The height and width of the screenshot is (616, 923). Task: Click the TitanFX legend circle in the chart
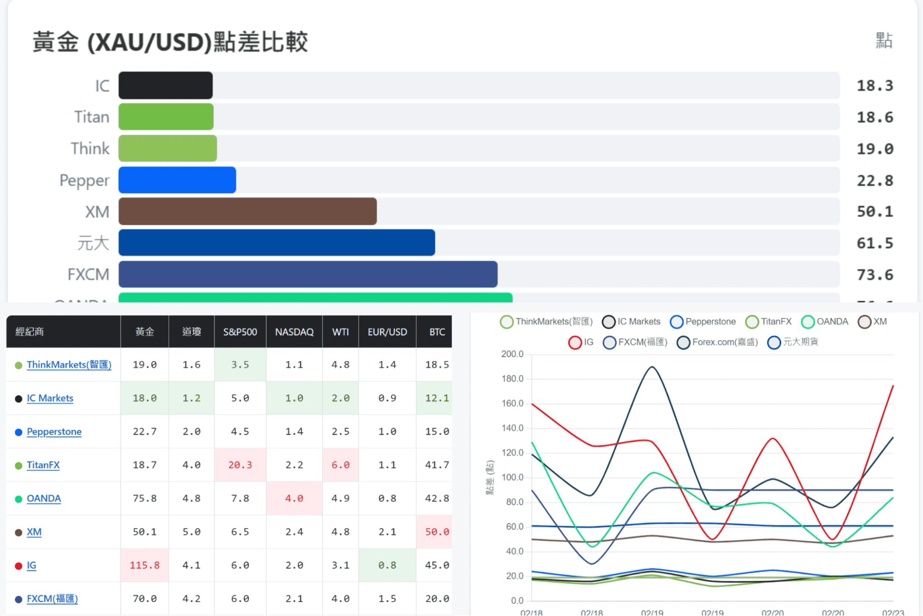[752, 321]
